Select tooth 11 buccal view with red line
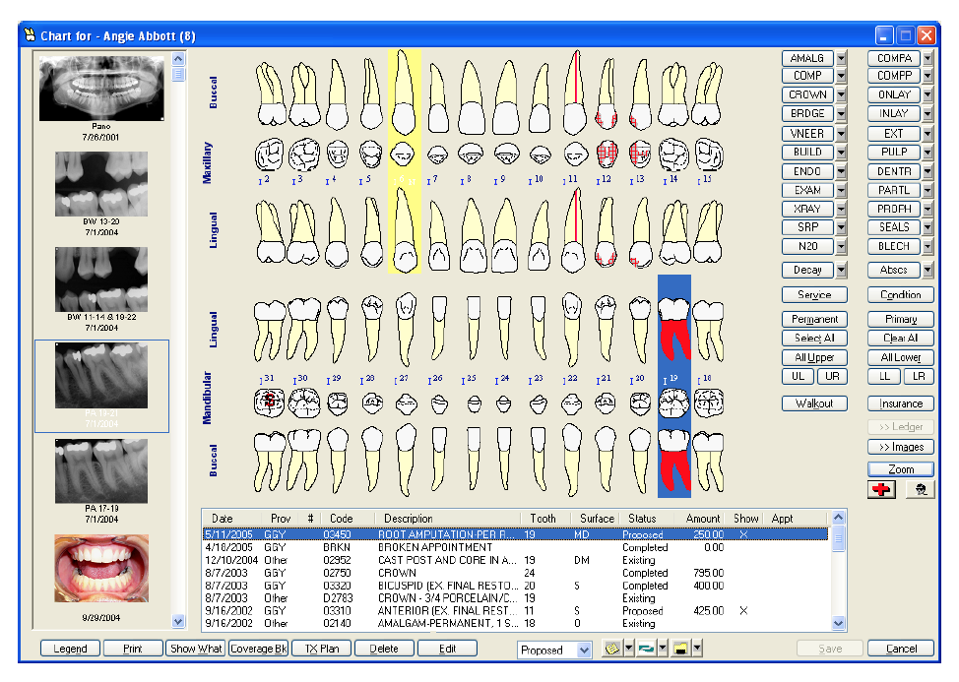The height and width of the screenshot is (682, 959). (x=574, y=94)
